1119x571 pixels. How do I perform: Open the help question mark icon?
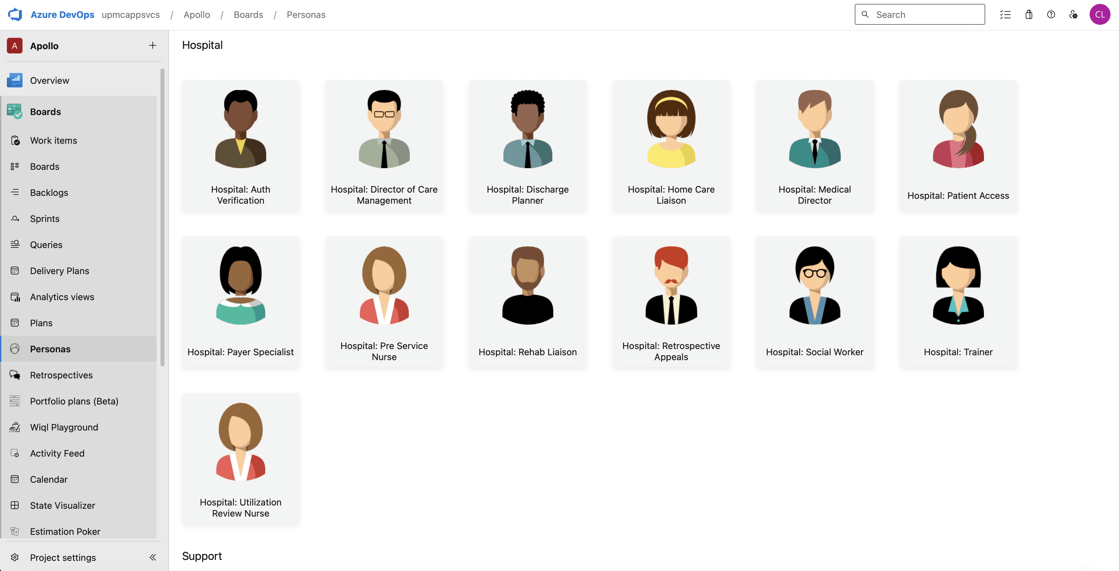pyautogui.click(x=1051, y=15)
